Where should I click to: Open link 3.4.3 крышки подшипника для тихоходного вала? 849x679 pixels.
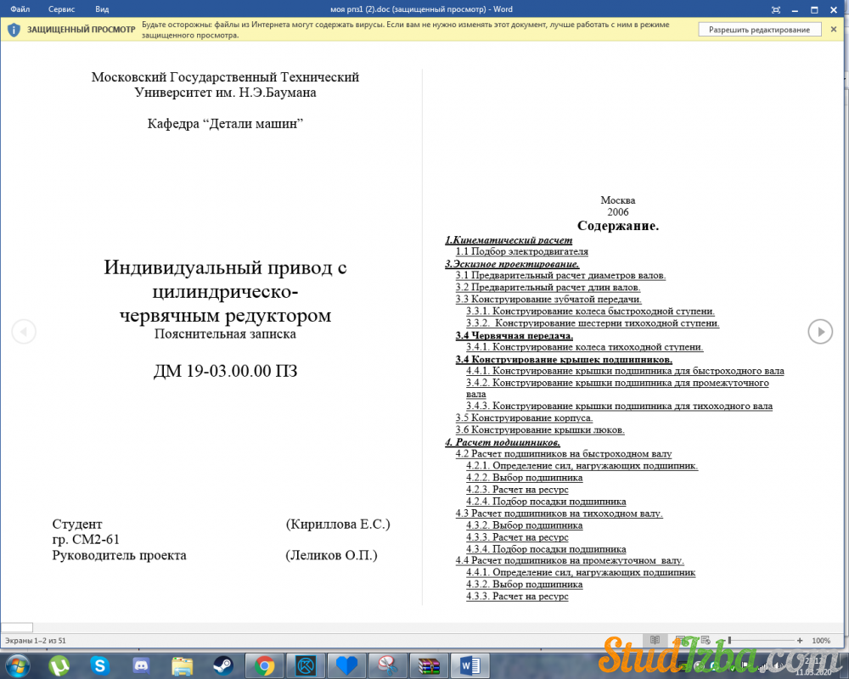pos(620,406)
